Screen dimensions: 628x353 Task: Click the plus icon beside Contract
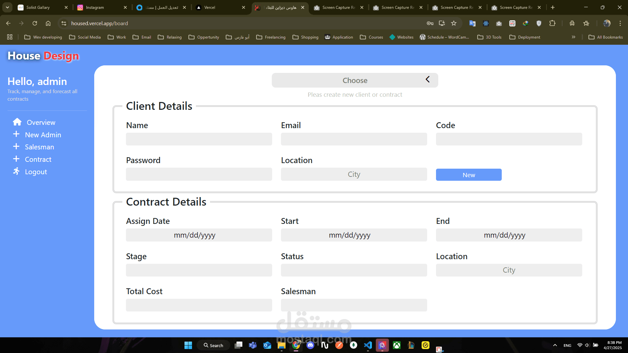point(16,159)
